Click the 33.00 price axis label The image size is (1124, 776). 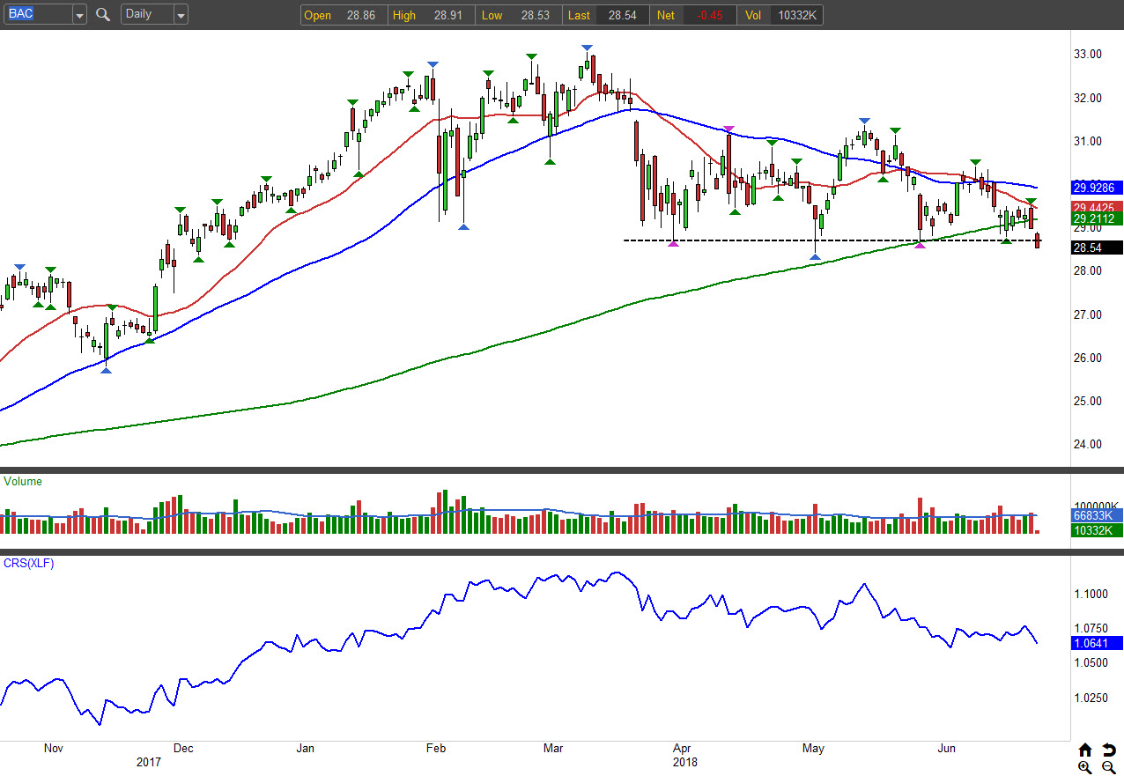[x=1088, y=55]
